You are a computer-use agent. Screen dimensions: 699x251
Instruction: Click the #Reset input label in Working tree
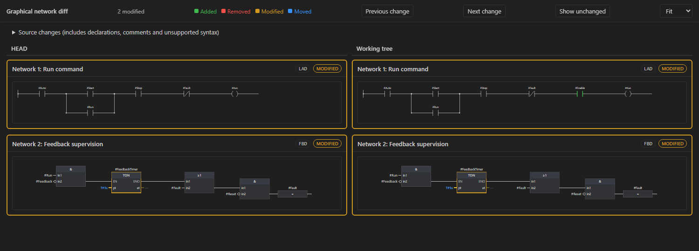(576, 194)
